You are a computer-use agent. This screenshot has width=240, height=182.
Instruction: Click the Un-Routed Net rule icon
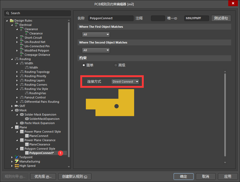coord(22,42)
